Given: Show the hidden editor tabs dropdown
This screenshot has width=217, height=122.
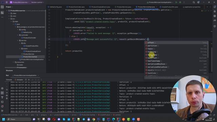Looking at the screenshot, I should tap(207, 7).
